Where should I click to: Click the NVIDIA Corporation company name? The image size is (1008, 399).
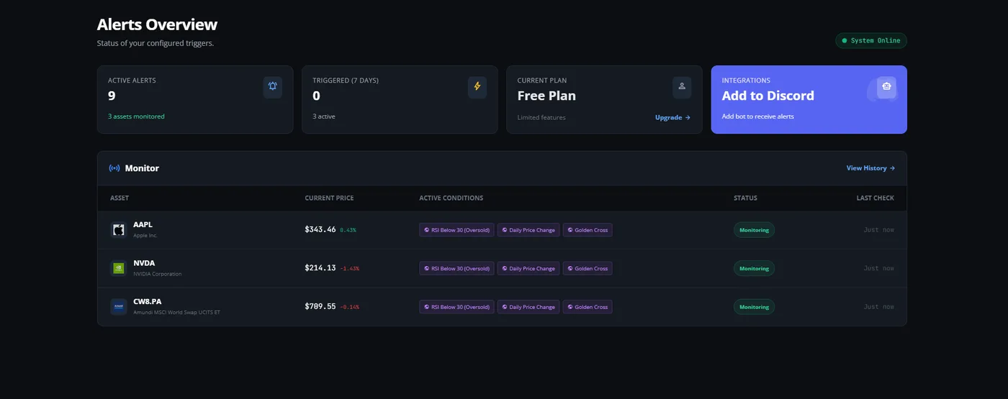(x=158, y=274)
